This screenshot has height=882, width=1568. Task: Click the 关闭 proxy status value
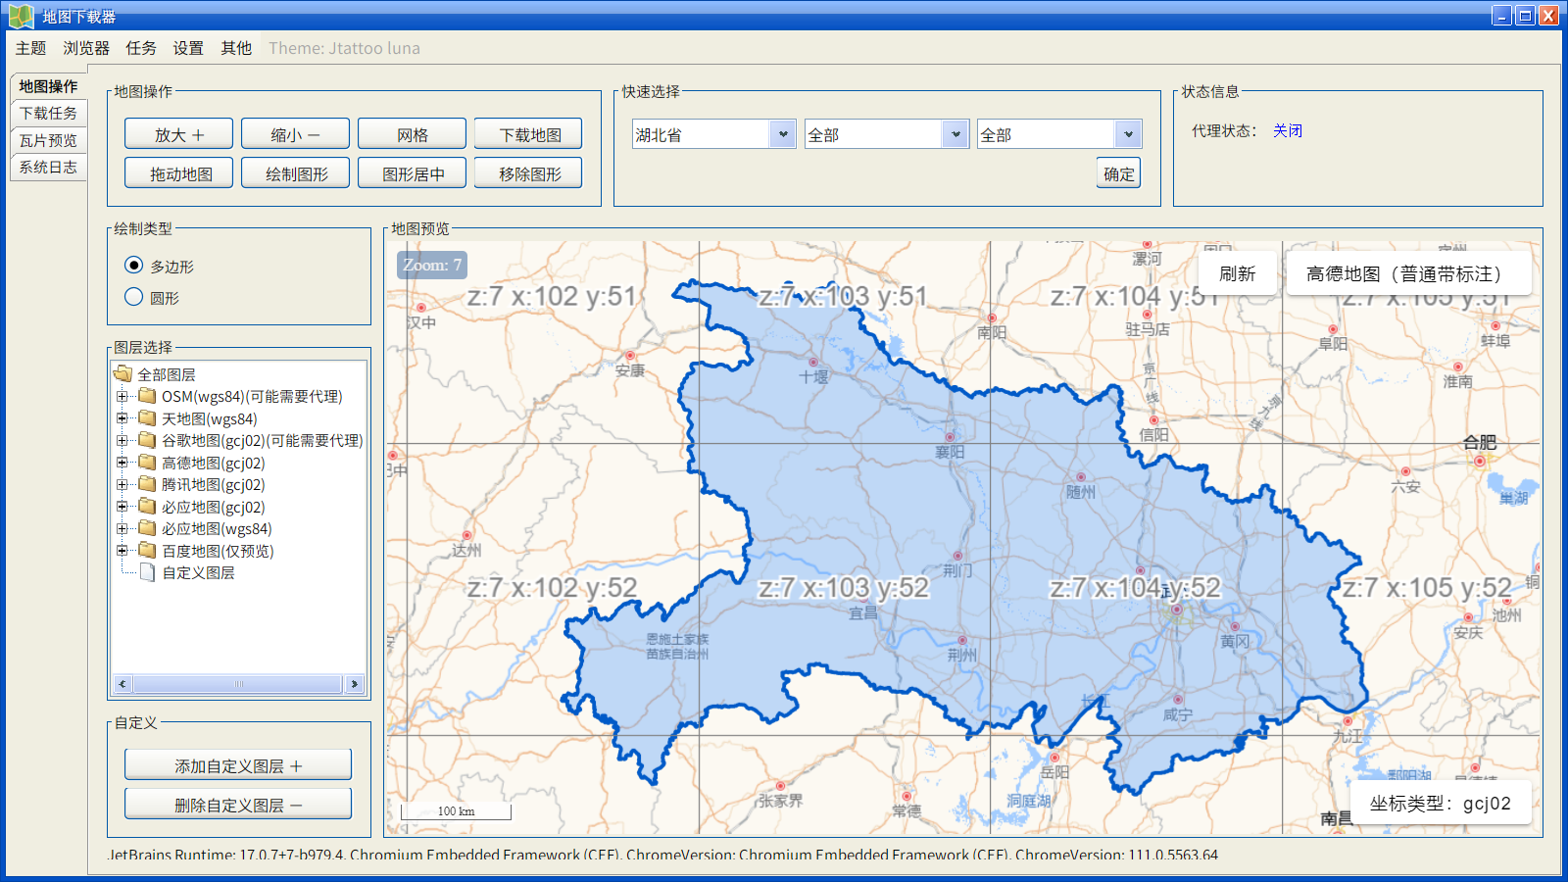click(x=1287, y=130)
